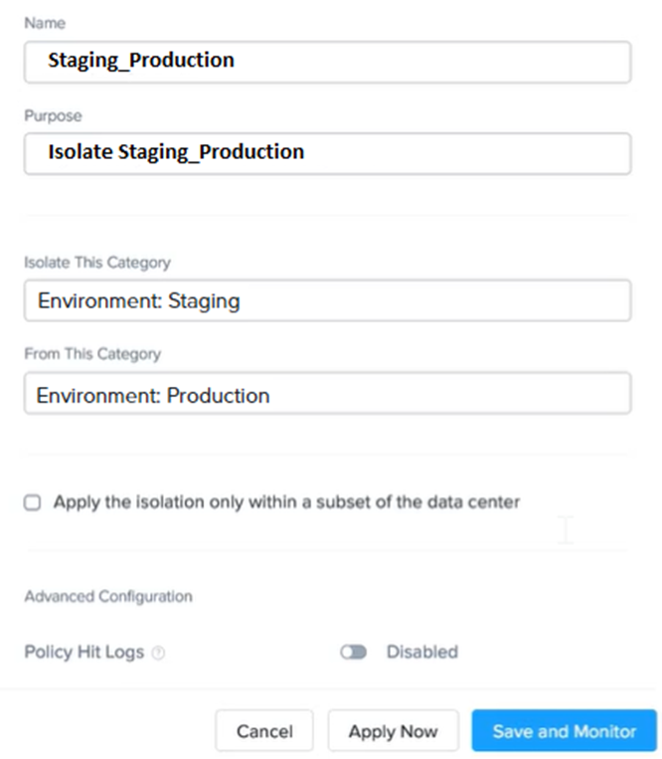
Task: Click the Policy Hit Logs label
Action: click(84, 653)
